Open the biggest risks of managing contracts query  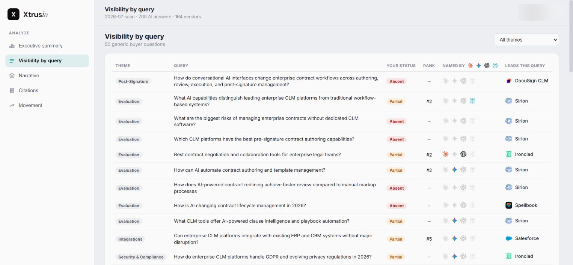tap(266, 121)
